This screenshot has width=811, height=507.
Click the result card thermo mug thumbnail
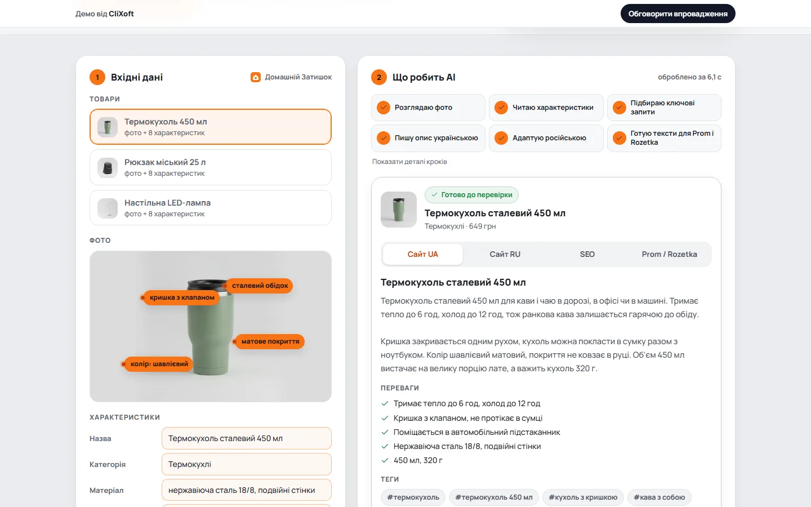[x=399, y=210]
